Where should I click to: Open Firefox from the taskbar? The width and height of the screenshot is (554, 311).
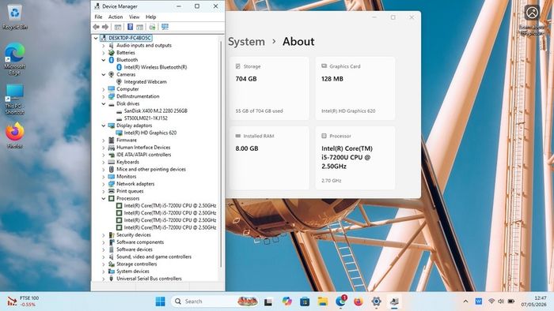point(359,302)
